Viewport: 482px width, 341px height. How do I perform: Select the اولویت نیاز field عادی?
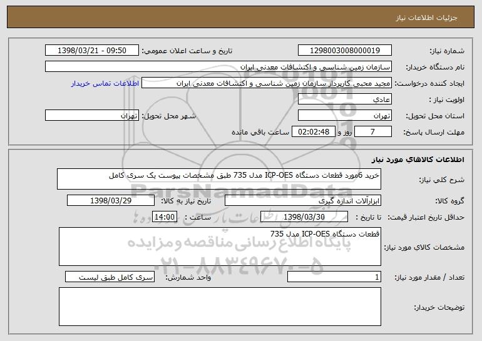click(x=344, y=99)
